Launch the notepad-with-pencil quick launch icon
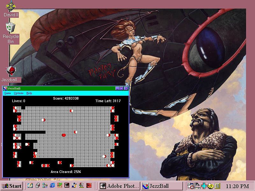 pos(30,186)
